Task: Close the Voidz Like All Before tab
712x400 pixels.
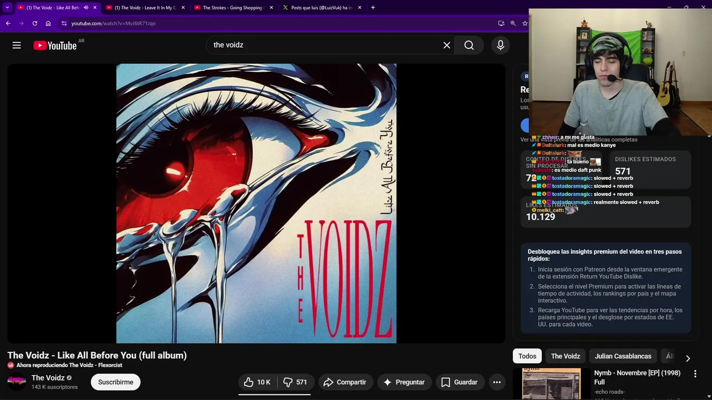Action: pos(95,7)
